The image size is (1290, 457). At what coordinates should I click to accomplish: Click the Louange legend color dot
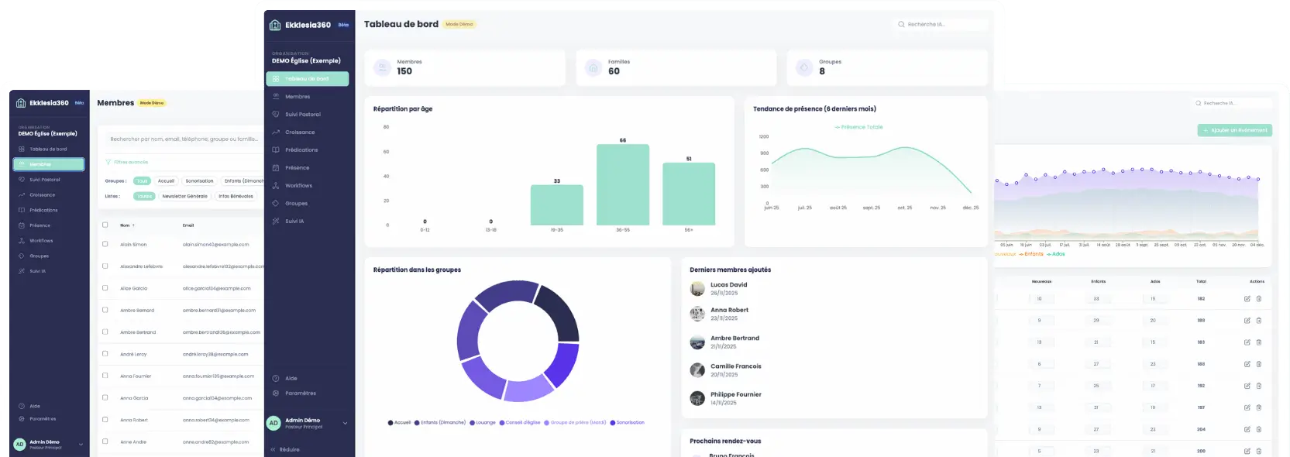pos(473,423)
